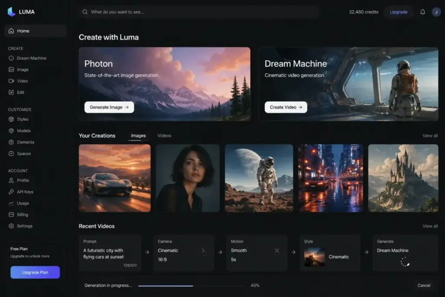Click the Spaces sidebar label

pos(24,154)
